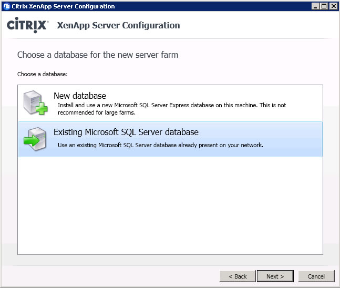Click 'Use an existing Microsoft SQL Server' description text
Viewport: 340px width, 288px height.
(160, 145)
